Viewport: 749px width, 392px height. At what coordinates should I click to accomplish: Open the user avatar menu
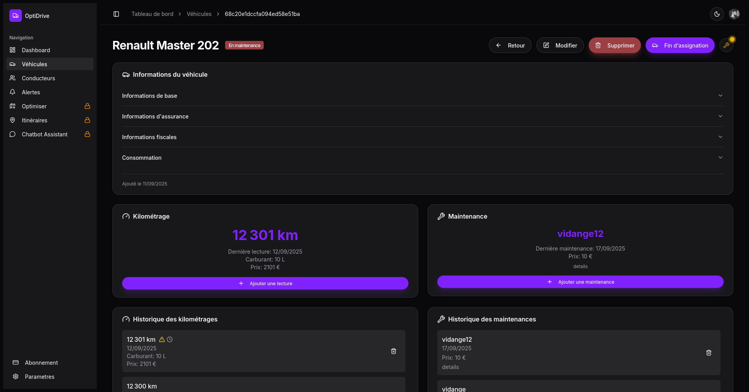(x=734, y=14)
